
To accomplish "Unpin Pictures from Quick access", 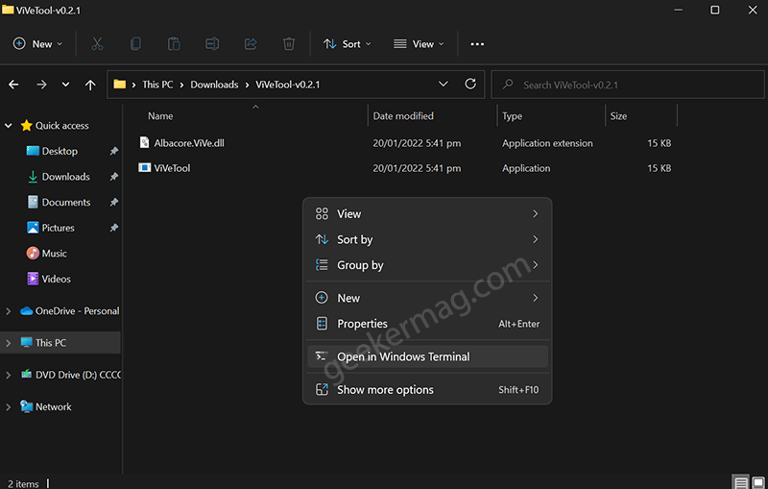I will (114, 228).
